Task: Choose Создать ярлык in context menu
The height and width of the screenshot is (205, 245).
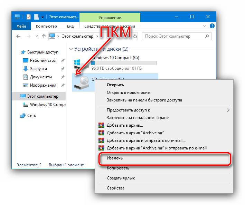Action: tap(164, 178)
